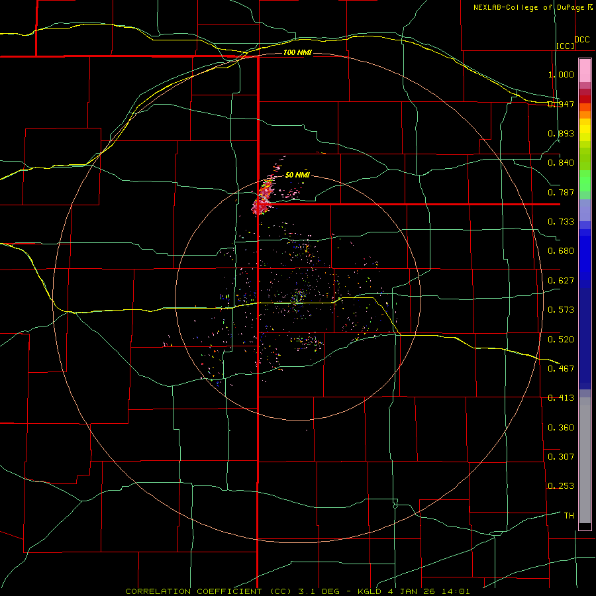The width and height of the screenshot is (596, 596).
Task: Click the TH threshold label
Action: click(569, 516)
